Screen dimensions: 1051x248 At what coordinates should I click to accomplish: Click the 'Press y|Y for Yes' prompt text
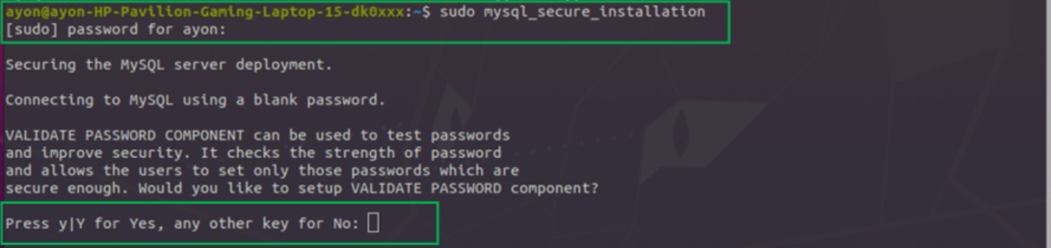[x=81, y=223]
